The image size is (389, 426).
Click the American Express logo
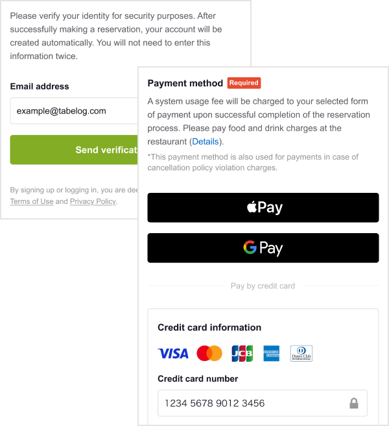271,353
